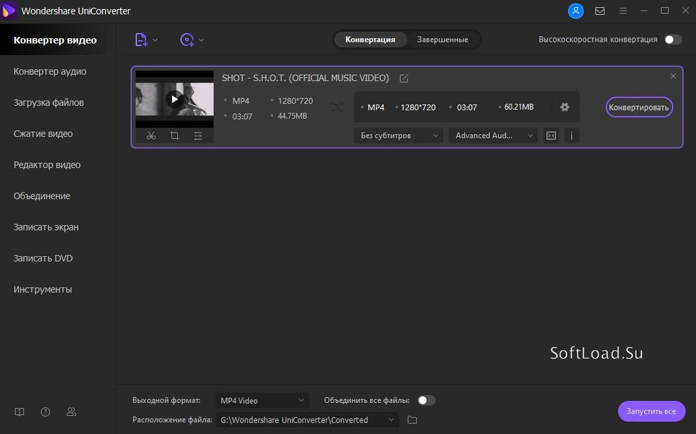Open Объединение section
696x434 pixels.
pyautogui.click(x=42, y=196)
